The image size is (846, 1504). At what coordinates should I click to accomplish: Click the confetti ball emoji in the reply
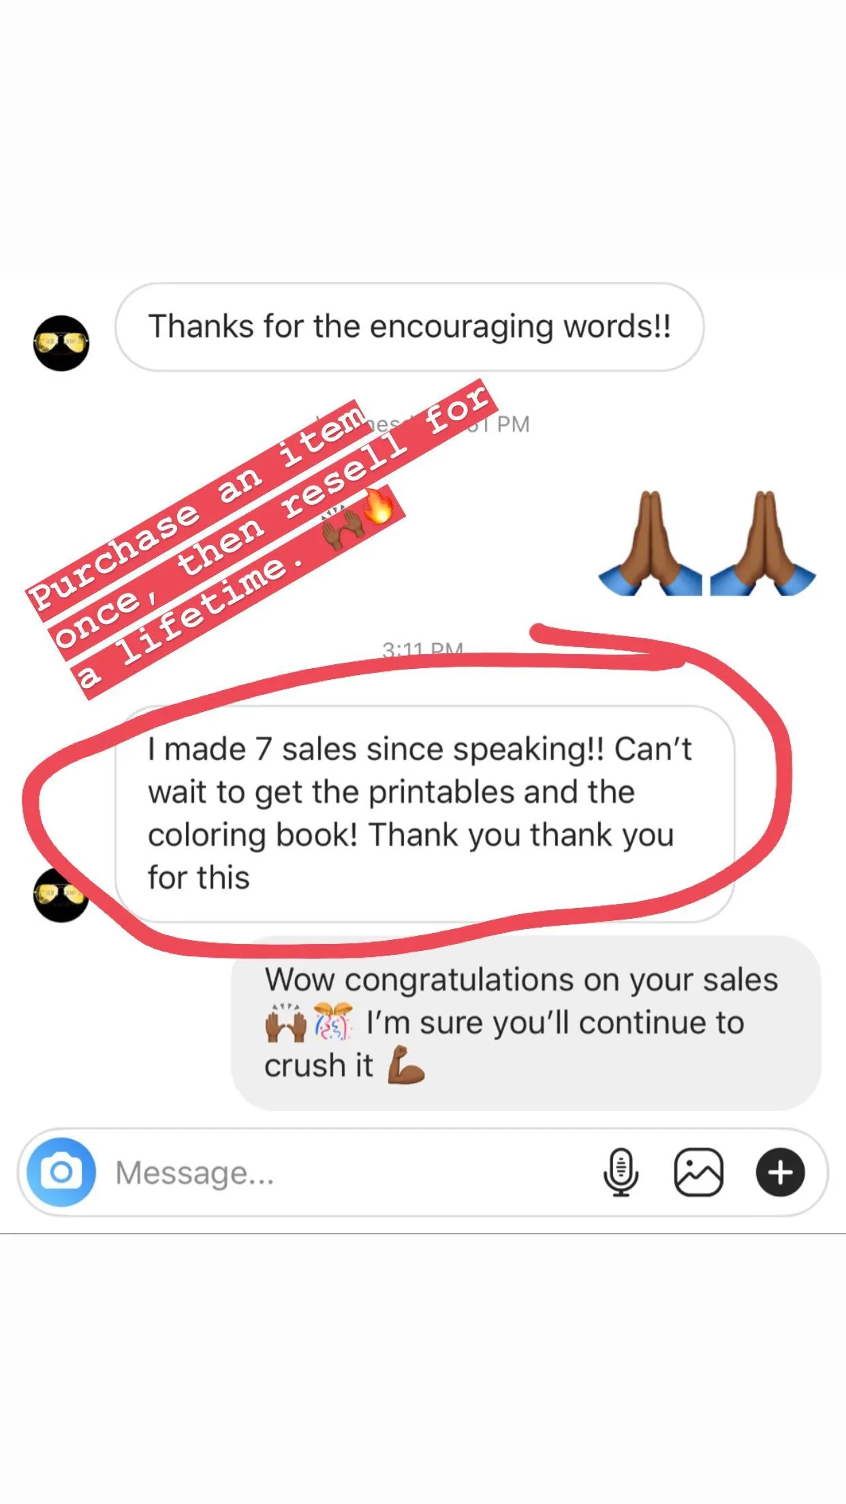coord(333,1022)
